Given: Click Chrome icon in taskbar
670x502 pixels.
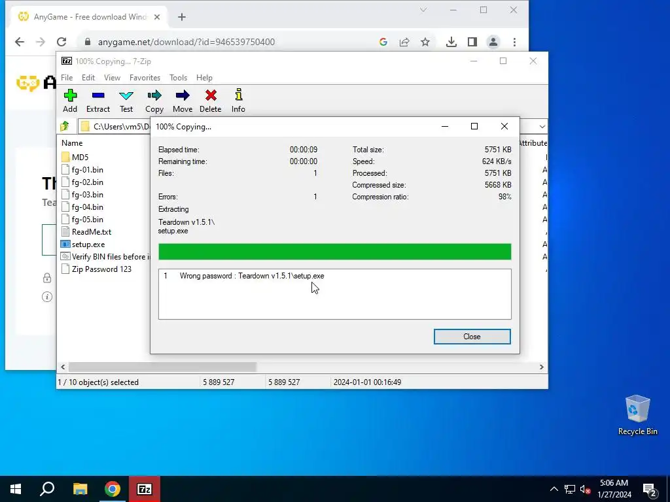Looking at the screenshot, I should (x=113, y=489).
